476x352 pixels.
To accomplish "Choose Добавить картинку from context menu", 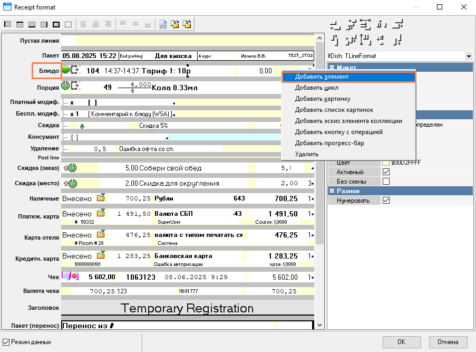I will click(323, 99).
